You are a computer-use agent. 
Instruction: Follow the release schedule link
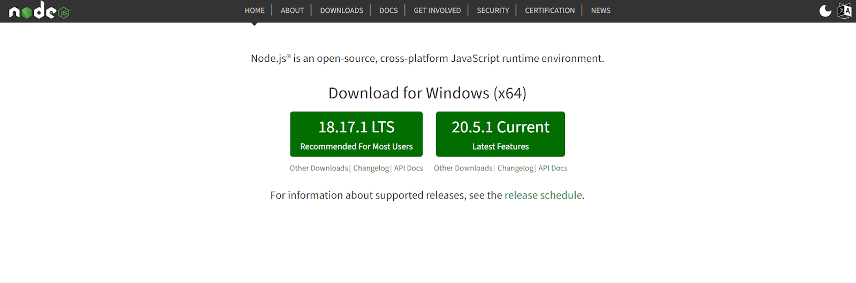(x=543, y=195)
